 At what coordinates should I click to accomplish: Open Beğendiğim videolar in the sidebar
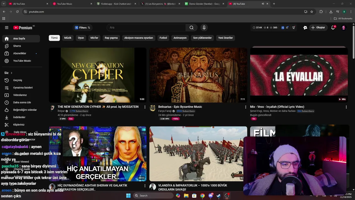21,110
